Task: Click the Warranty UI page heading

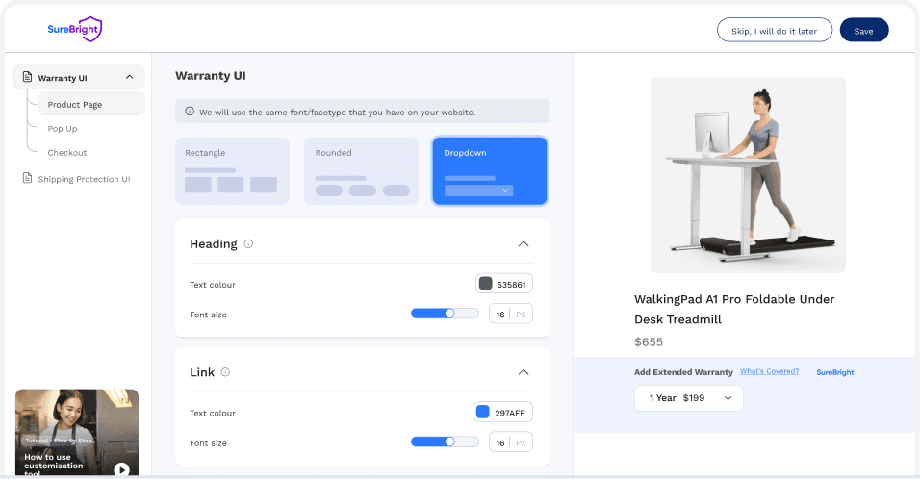Action: pyautogui.click(x=211, y=76)
